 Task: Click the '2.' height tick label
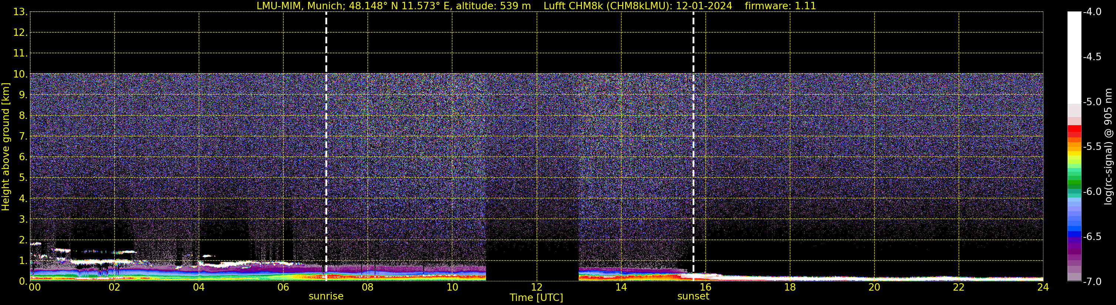[x=23, y=240]
